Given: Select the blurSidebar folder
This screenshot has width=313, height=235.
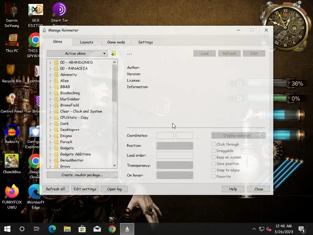Looking at the screenshot, I should tap(70, 99).
